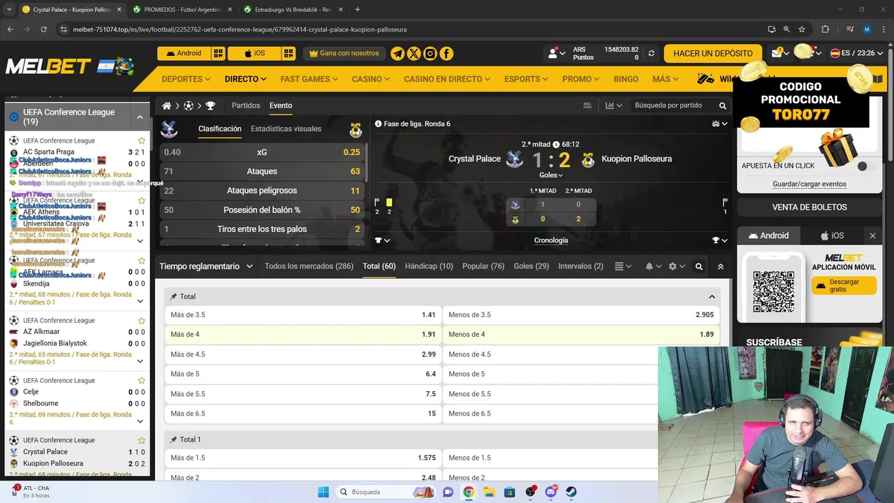Collapse the UEFA Conference League sidebar section

click(140, 117)
